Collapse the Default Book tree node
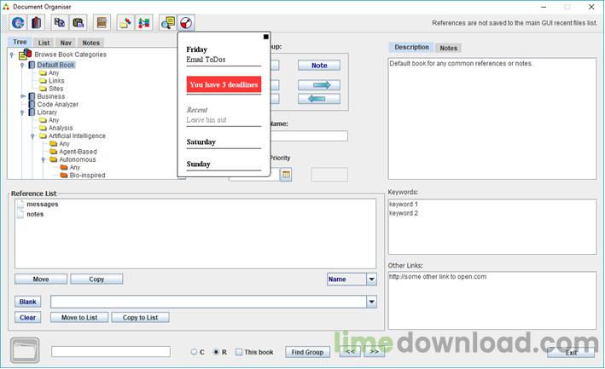Viewport: 605px width, 369px height. click(22, 65)
